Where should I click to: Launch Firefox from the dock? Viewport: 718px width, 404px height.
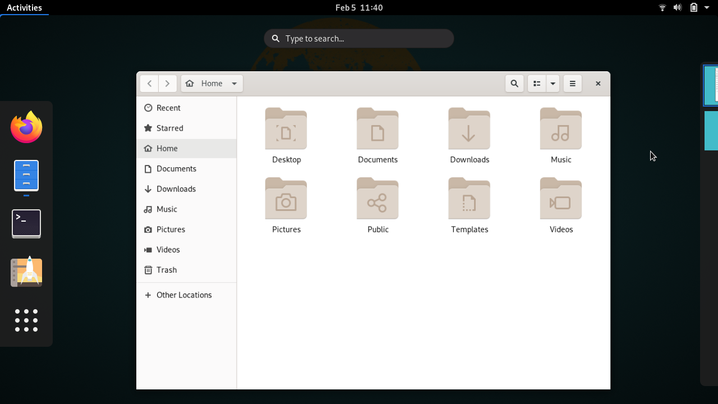pyautogui.click(x=26, y=127)
